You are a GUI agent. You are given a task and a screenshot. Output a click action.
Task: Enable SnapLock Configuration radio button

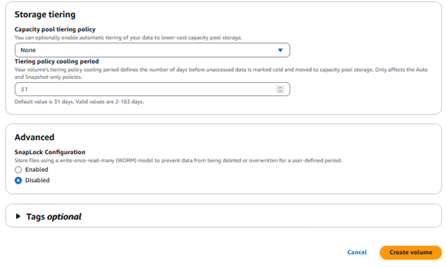click(x=18, y=170)
